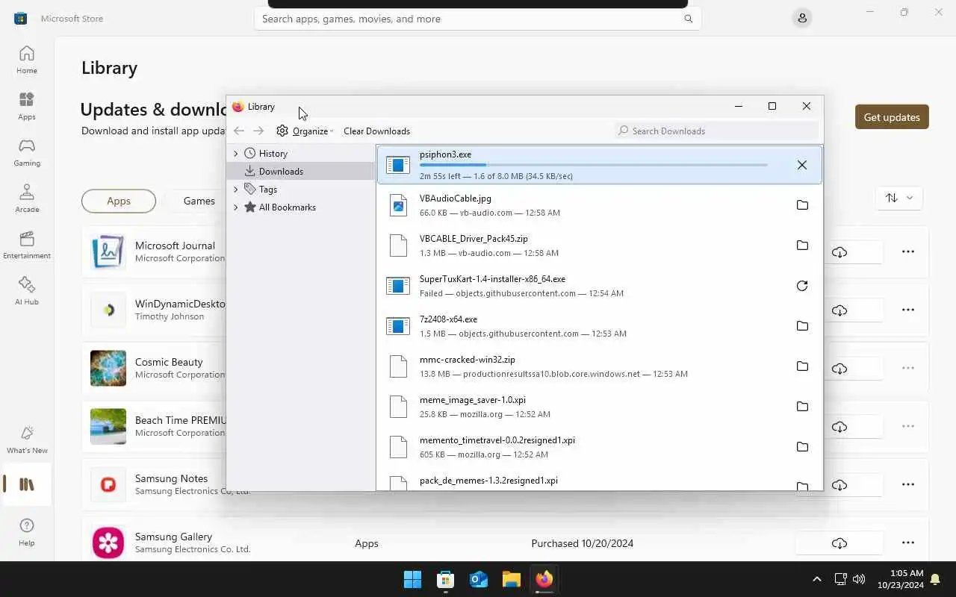Click Clear Downloads
The image size is (956, 597).
coord(376,131)
